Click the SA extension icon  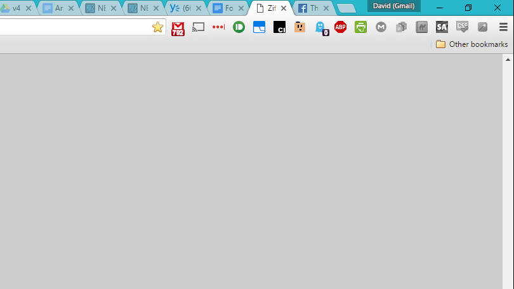coord(442,27)
